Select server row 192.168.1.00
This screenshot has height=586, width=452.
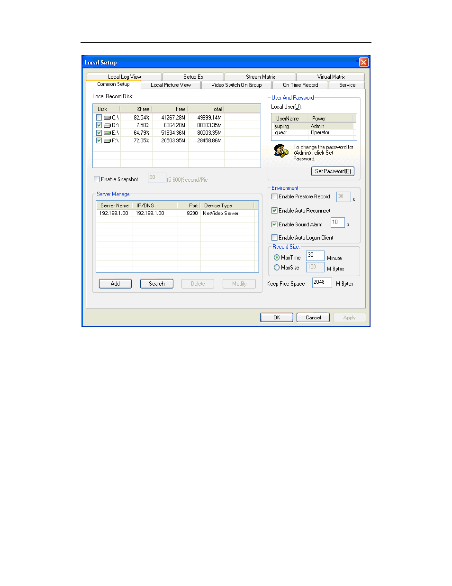177,214
